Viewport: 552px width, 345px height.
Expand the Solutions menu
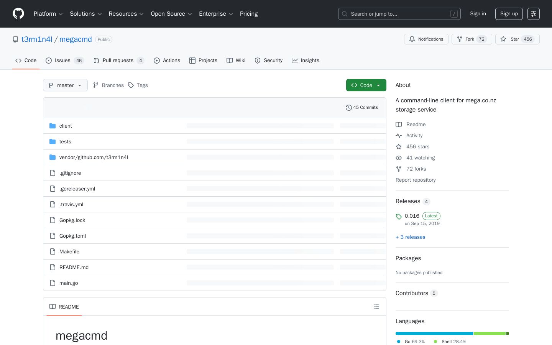point(86,14)
